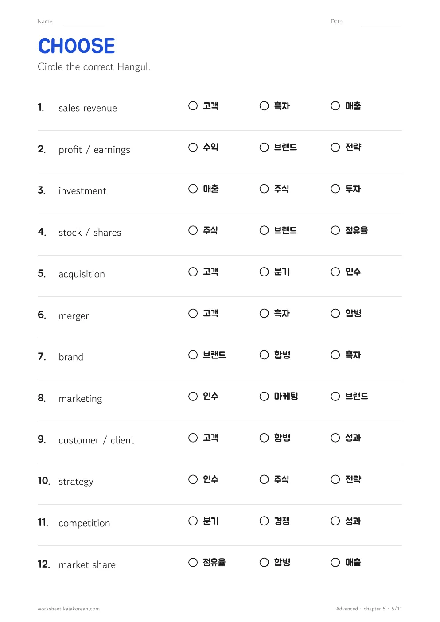440x622 pixels.
Task: Click the CHOOSE heading
Action: pos(76,46)
